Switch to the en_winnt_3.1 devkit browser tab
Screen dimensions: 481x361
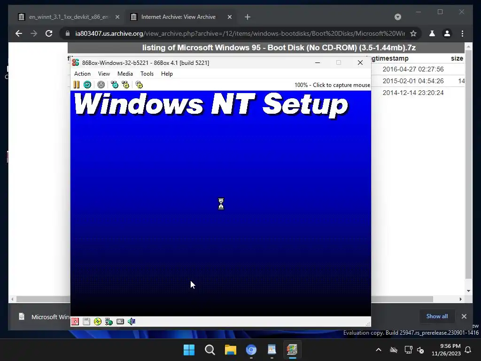click(x=68, y=17)
